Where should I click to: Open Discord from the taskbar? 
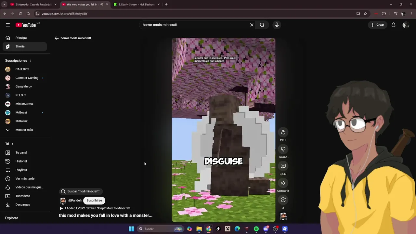click(266, 229)
